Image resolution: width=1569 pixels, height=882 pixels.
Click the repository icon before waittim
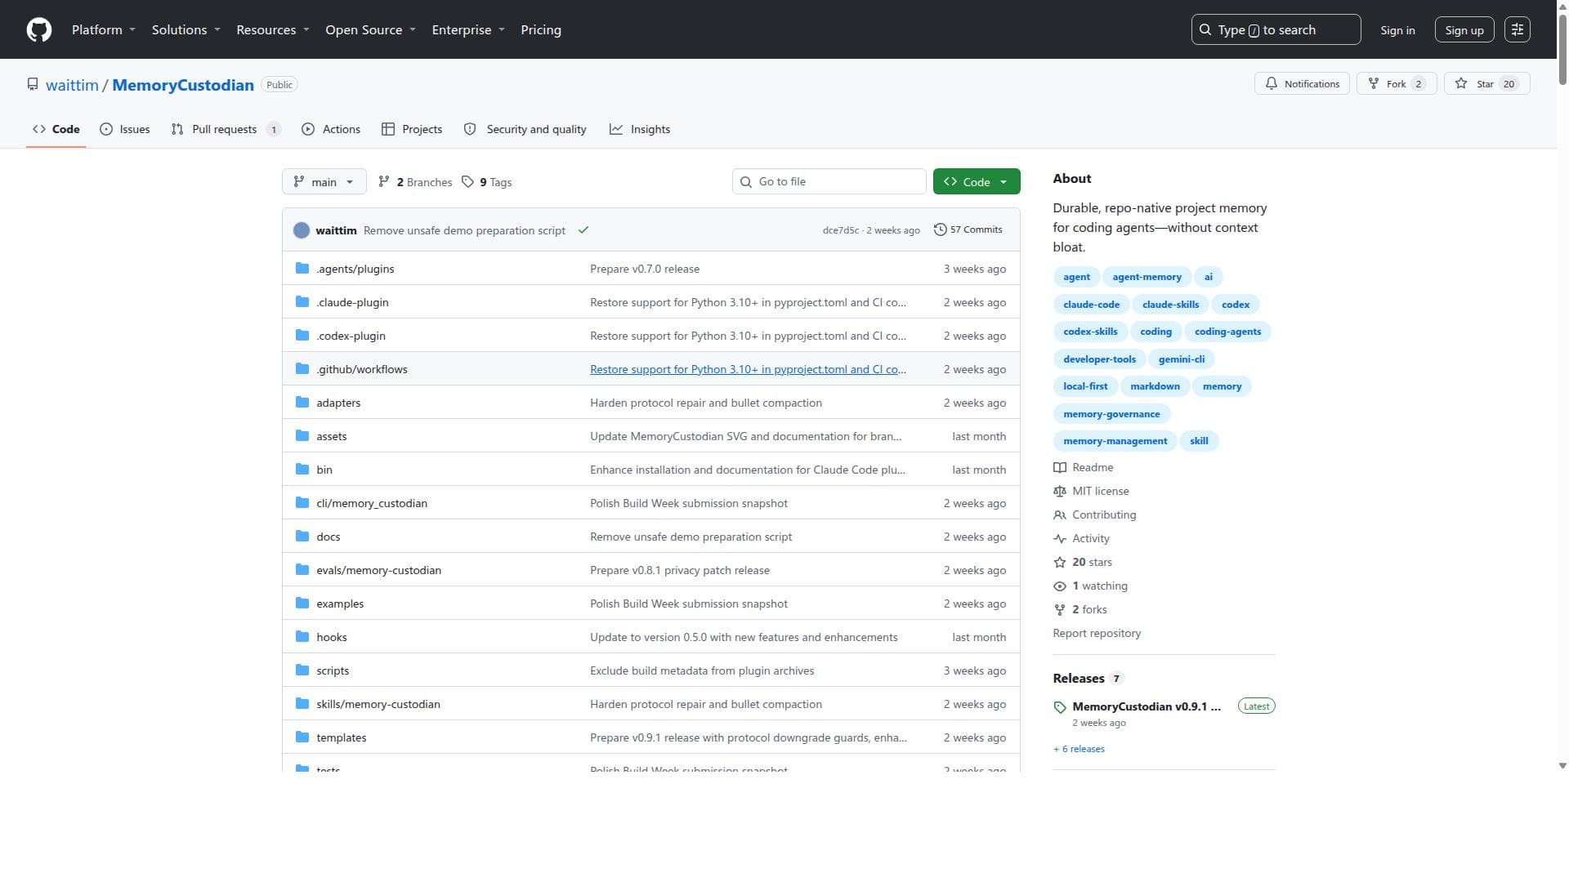click(33, 85)
